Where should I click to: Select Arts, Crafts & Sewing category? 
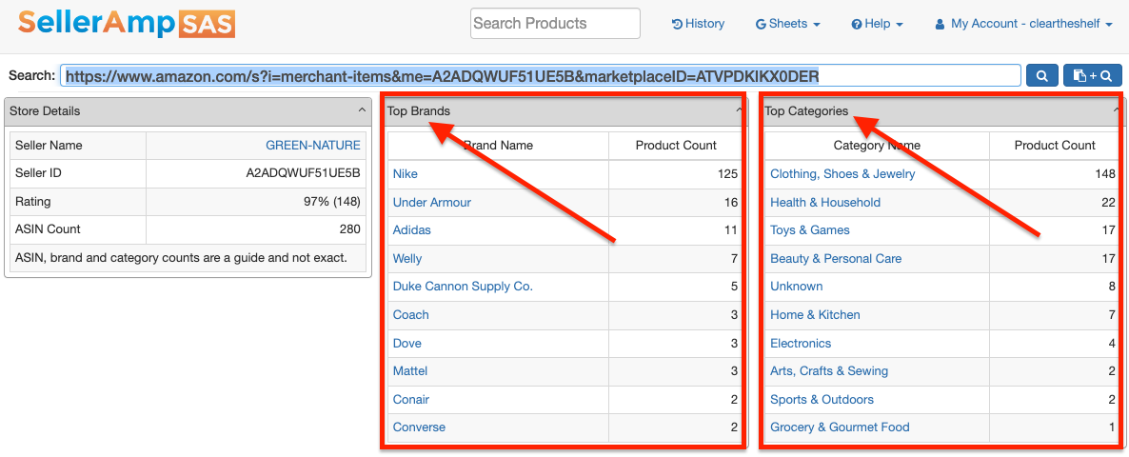point(829,371)
